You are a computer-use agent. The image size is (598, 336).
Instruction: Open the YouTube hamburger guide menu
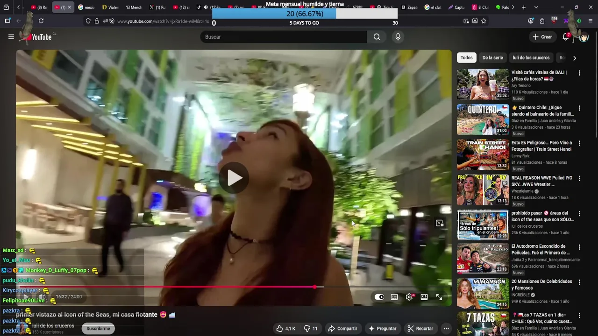click(x=11, y=37)
